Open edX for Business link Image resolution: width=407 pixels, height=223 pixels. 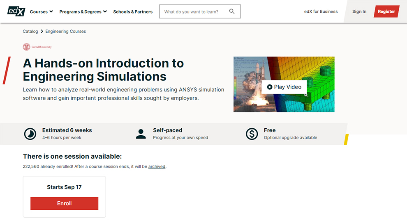pos(321,11)
